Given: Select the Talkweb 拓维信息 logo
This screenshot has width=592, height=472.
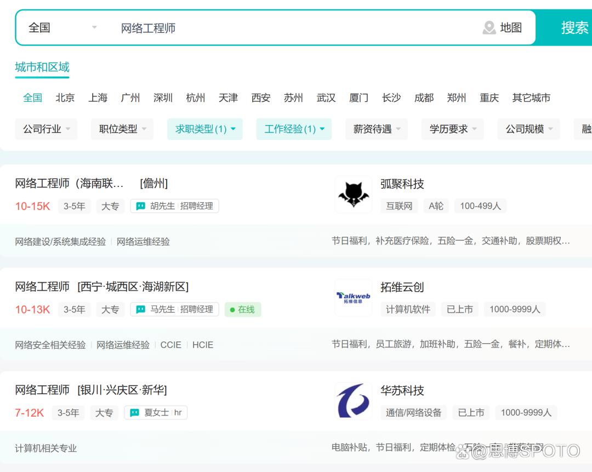Looking at the screenshot, I should [x=353, y=298].
